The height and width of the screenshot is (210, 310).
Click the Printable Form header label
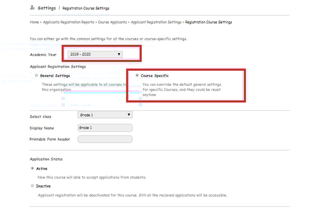pos(50,139)
